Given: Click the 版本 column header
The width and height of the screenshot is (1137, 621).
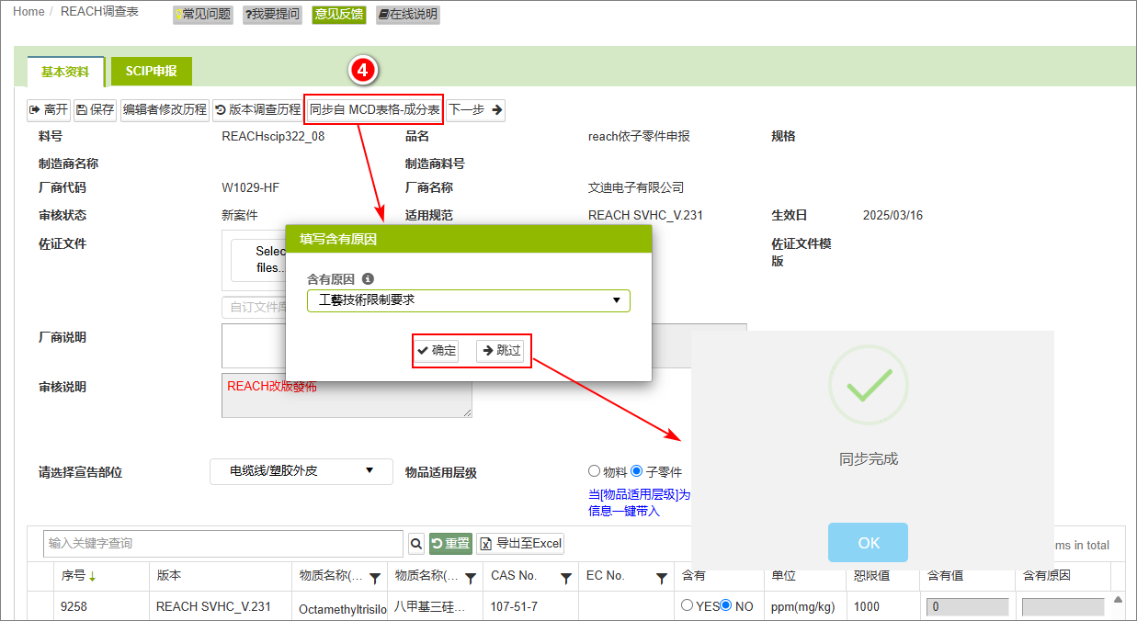Looking at the screenshot, I should [169, 576].
